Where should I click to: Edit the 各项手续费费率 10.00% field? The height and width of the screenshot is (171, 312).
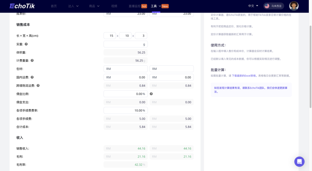pyautogui.click(x=126, y=110)
